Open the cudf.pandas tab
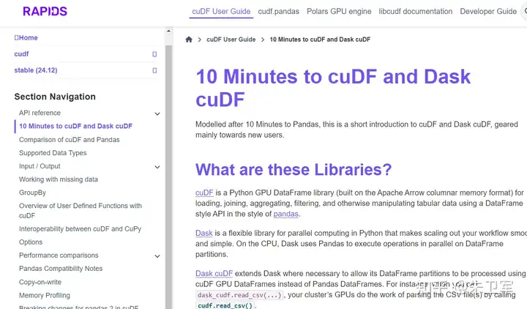The width and height of the screenshot is (527, 309). coord(279,12)
